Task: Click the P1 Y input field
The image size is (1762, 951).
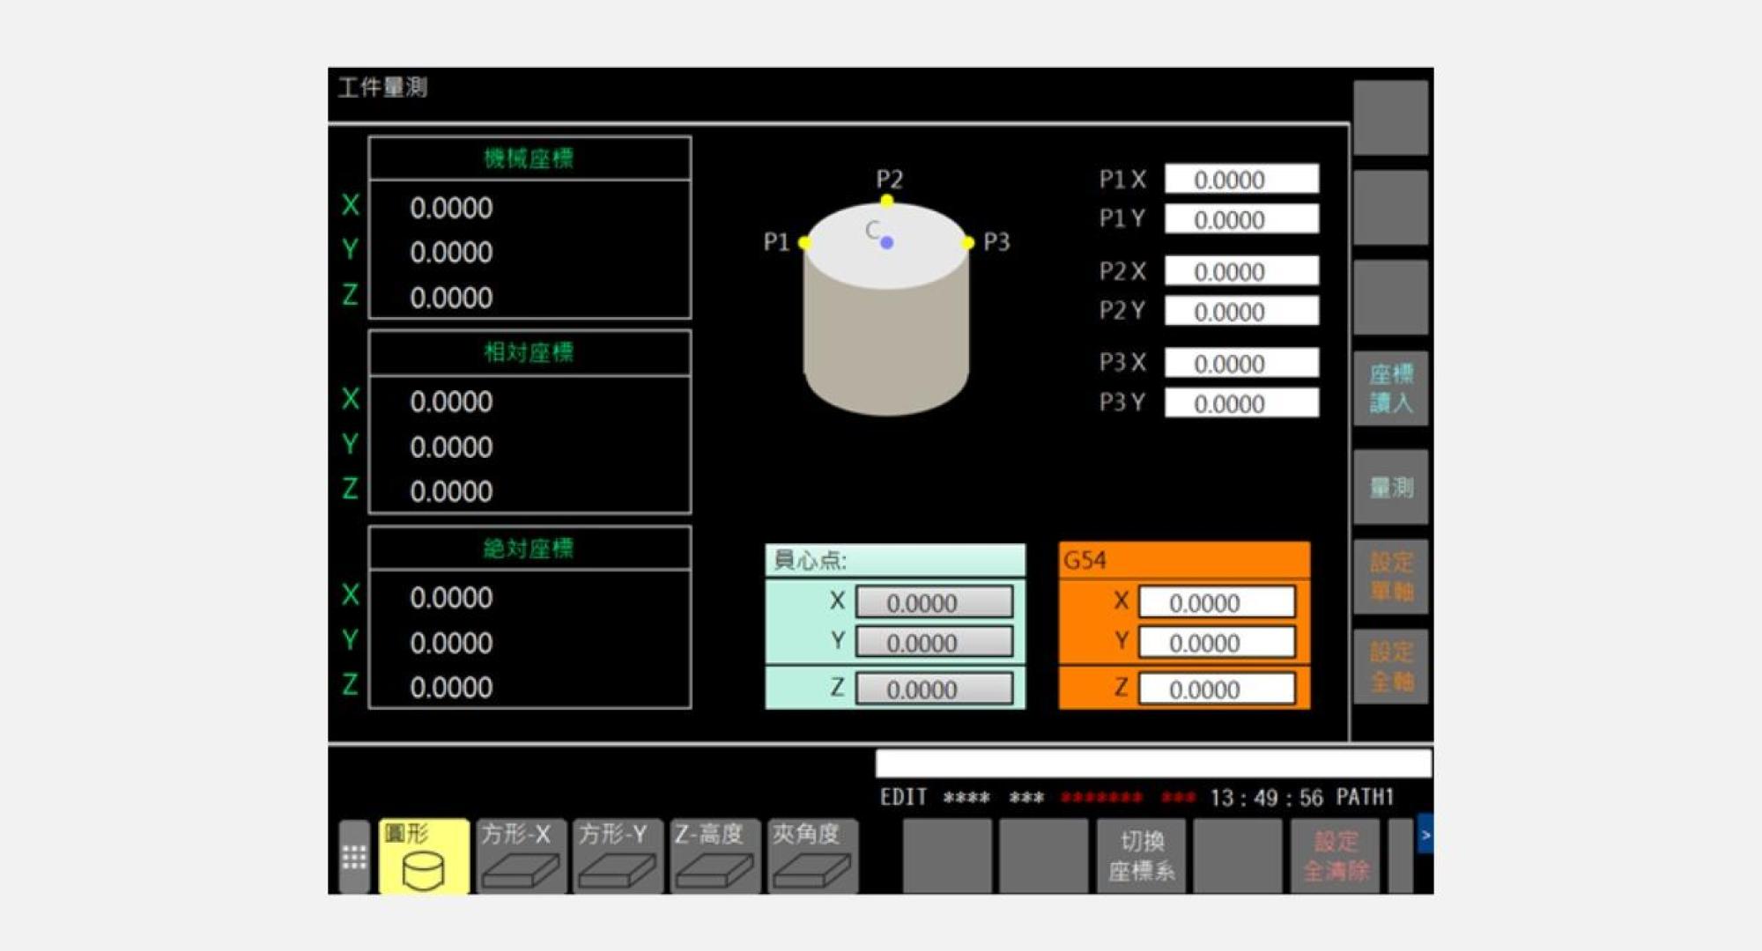Action: (1241, 218)
